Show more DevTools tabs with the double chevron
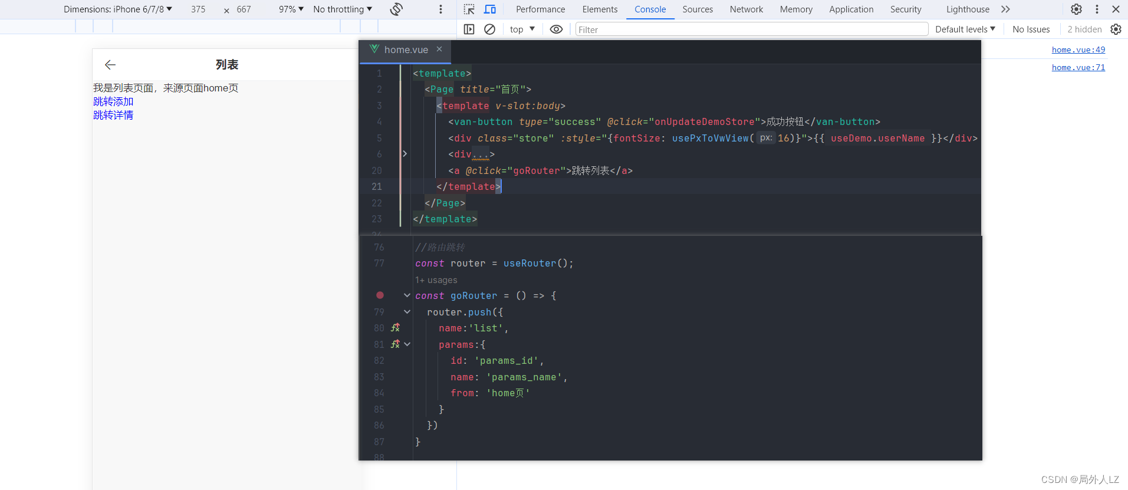The image size is (1128, 490). pos(1005,9)
